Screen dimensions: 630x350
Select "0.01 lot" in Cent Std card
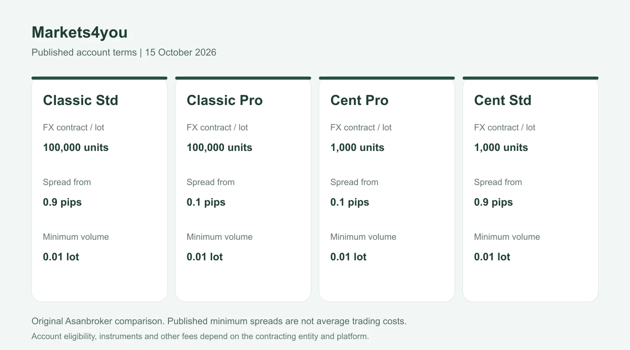click(x=492, y=257)
